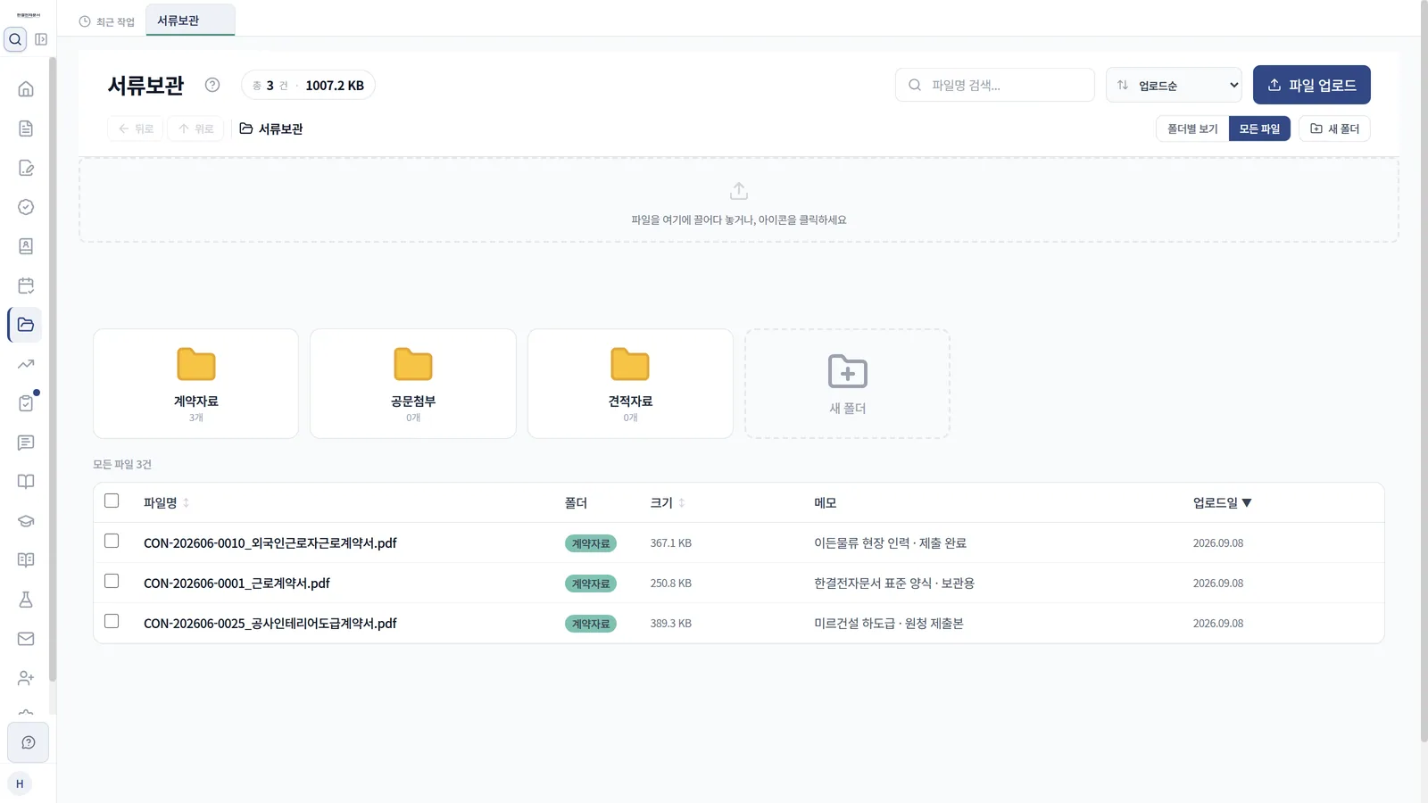Focus the 파일명 검색 search field

(x=995, y=85)
